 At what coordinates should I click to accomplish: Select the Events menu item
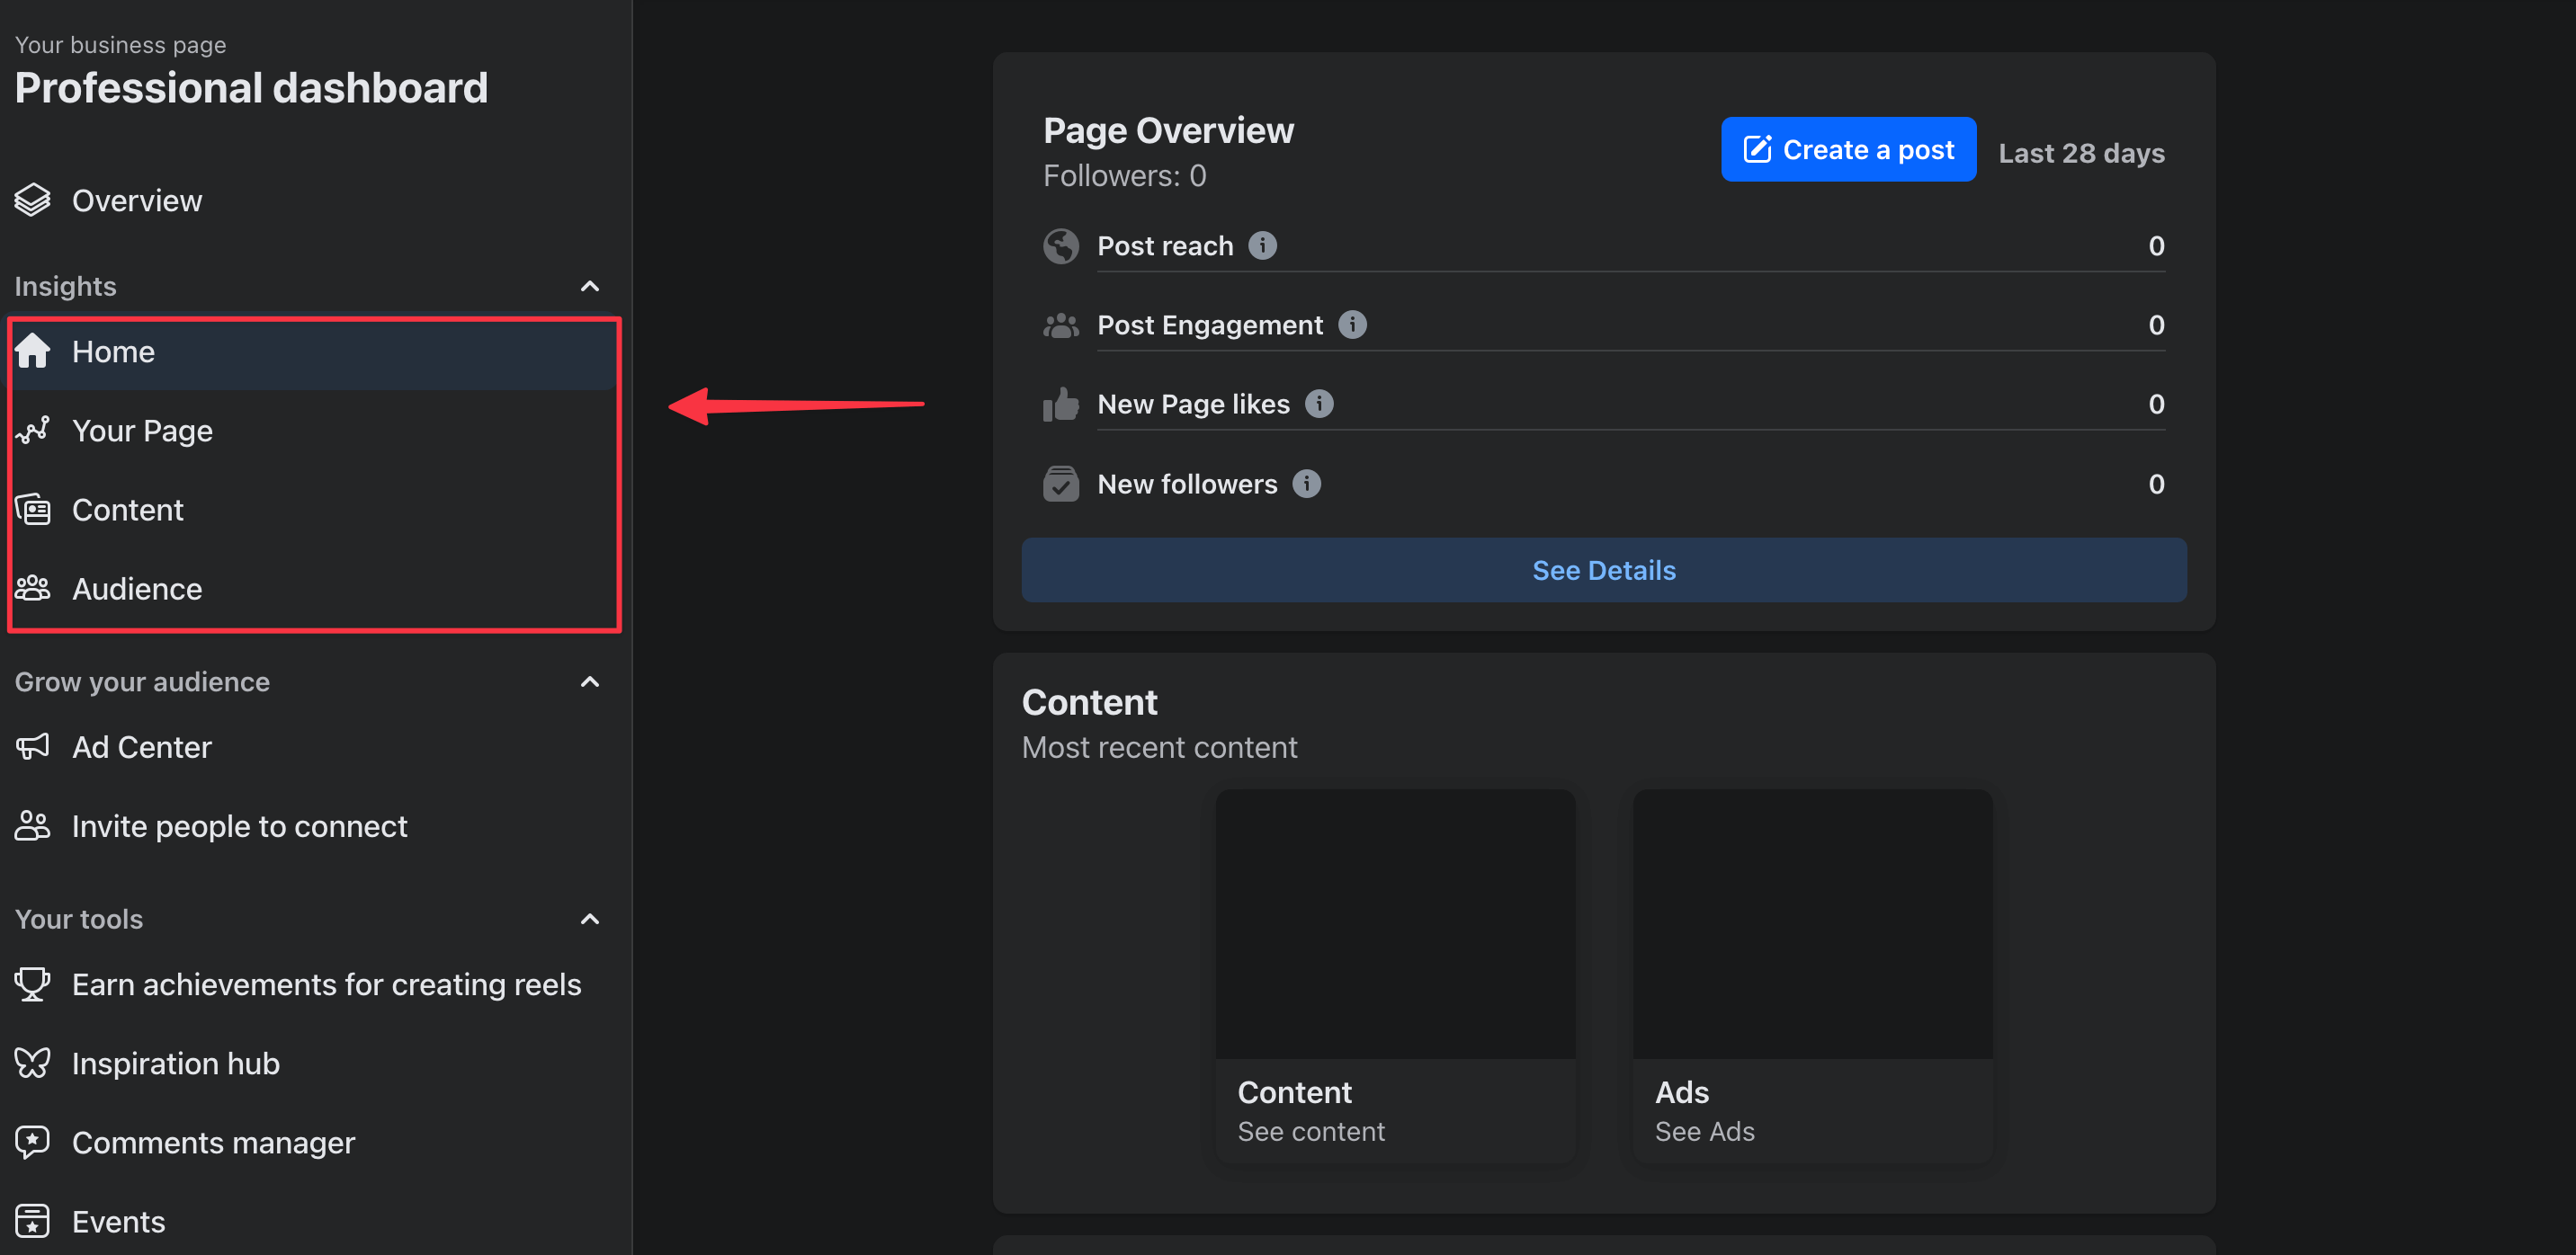pyautogui.click(x=117, y=1222)
